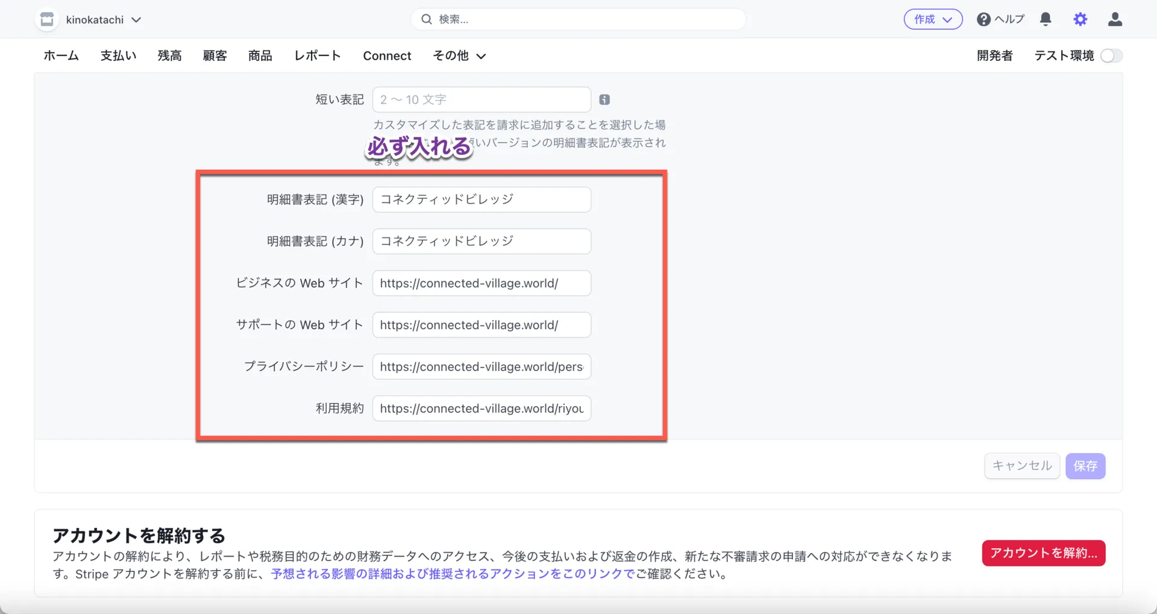The width and height of the screenshot is (1157, 614).
Task: Click the user profile icon
Action: click(1115, 19)
